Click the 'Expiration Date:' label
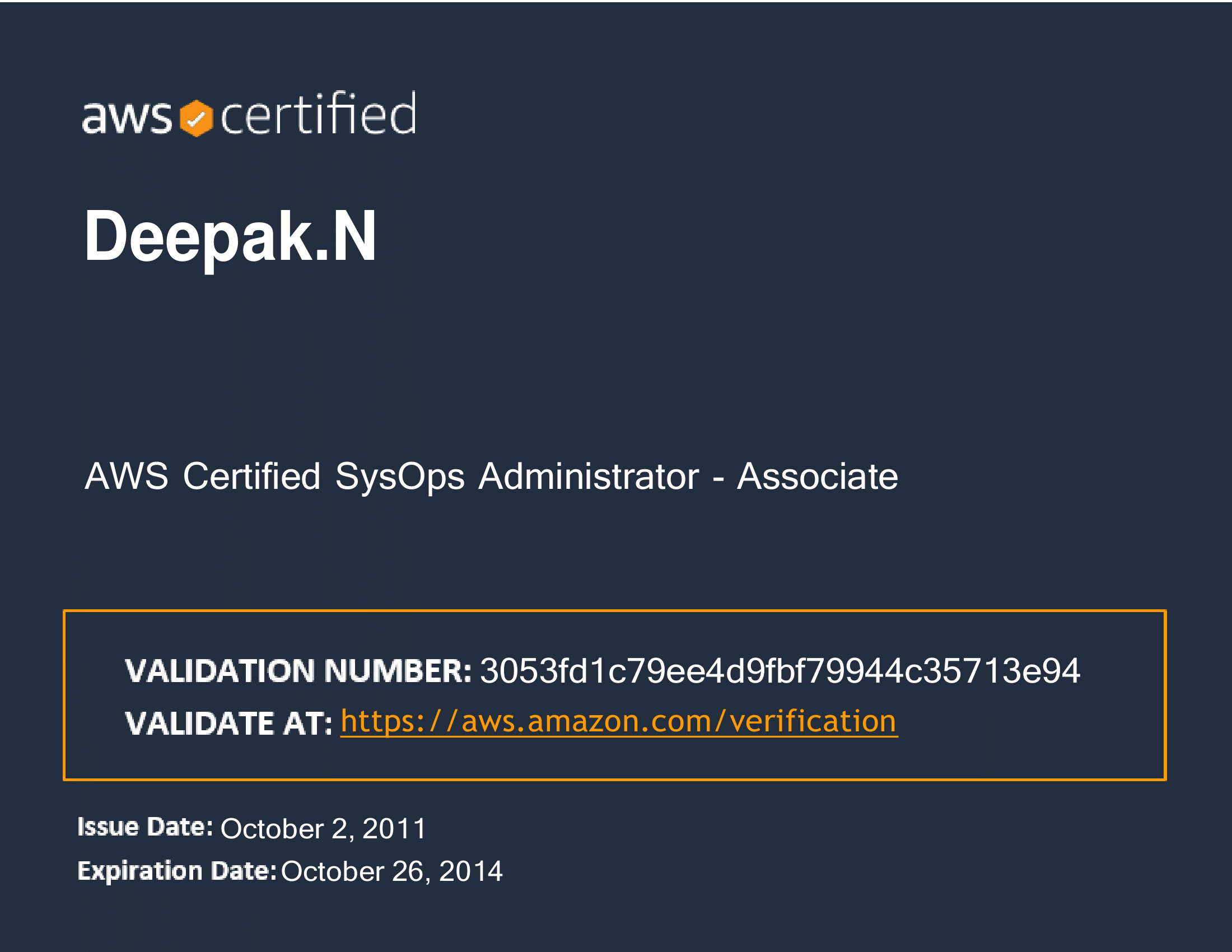The width and height of the screenshot is (1232, 952). click(176, 871)
